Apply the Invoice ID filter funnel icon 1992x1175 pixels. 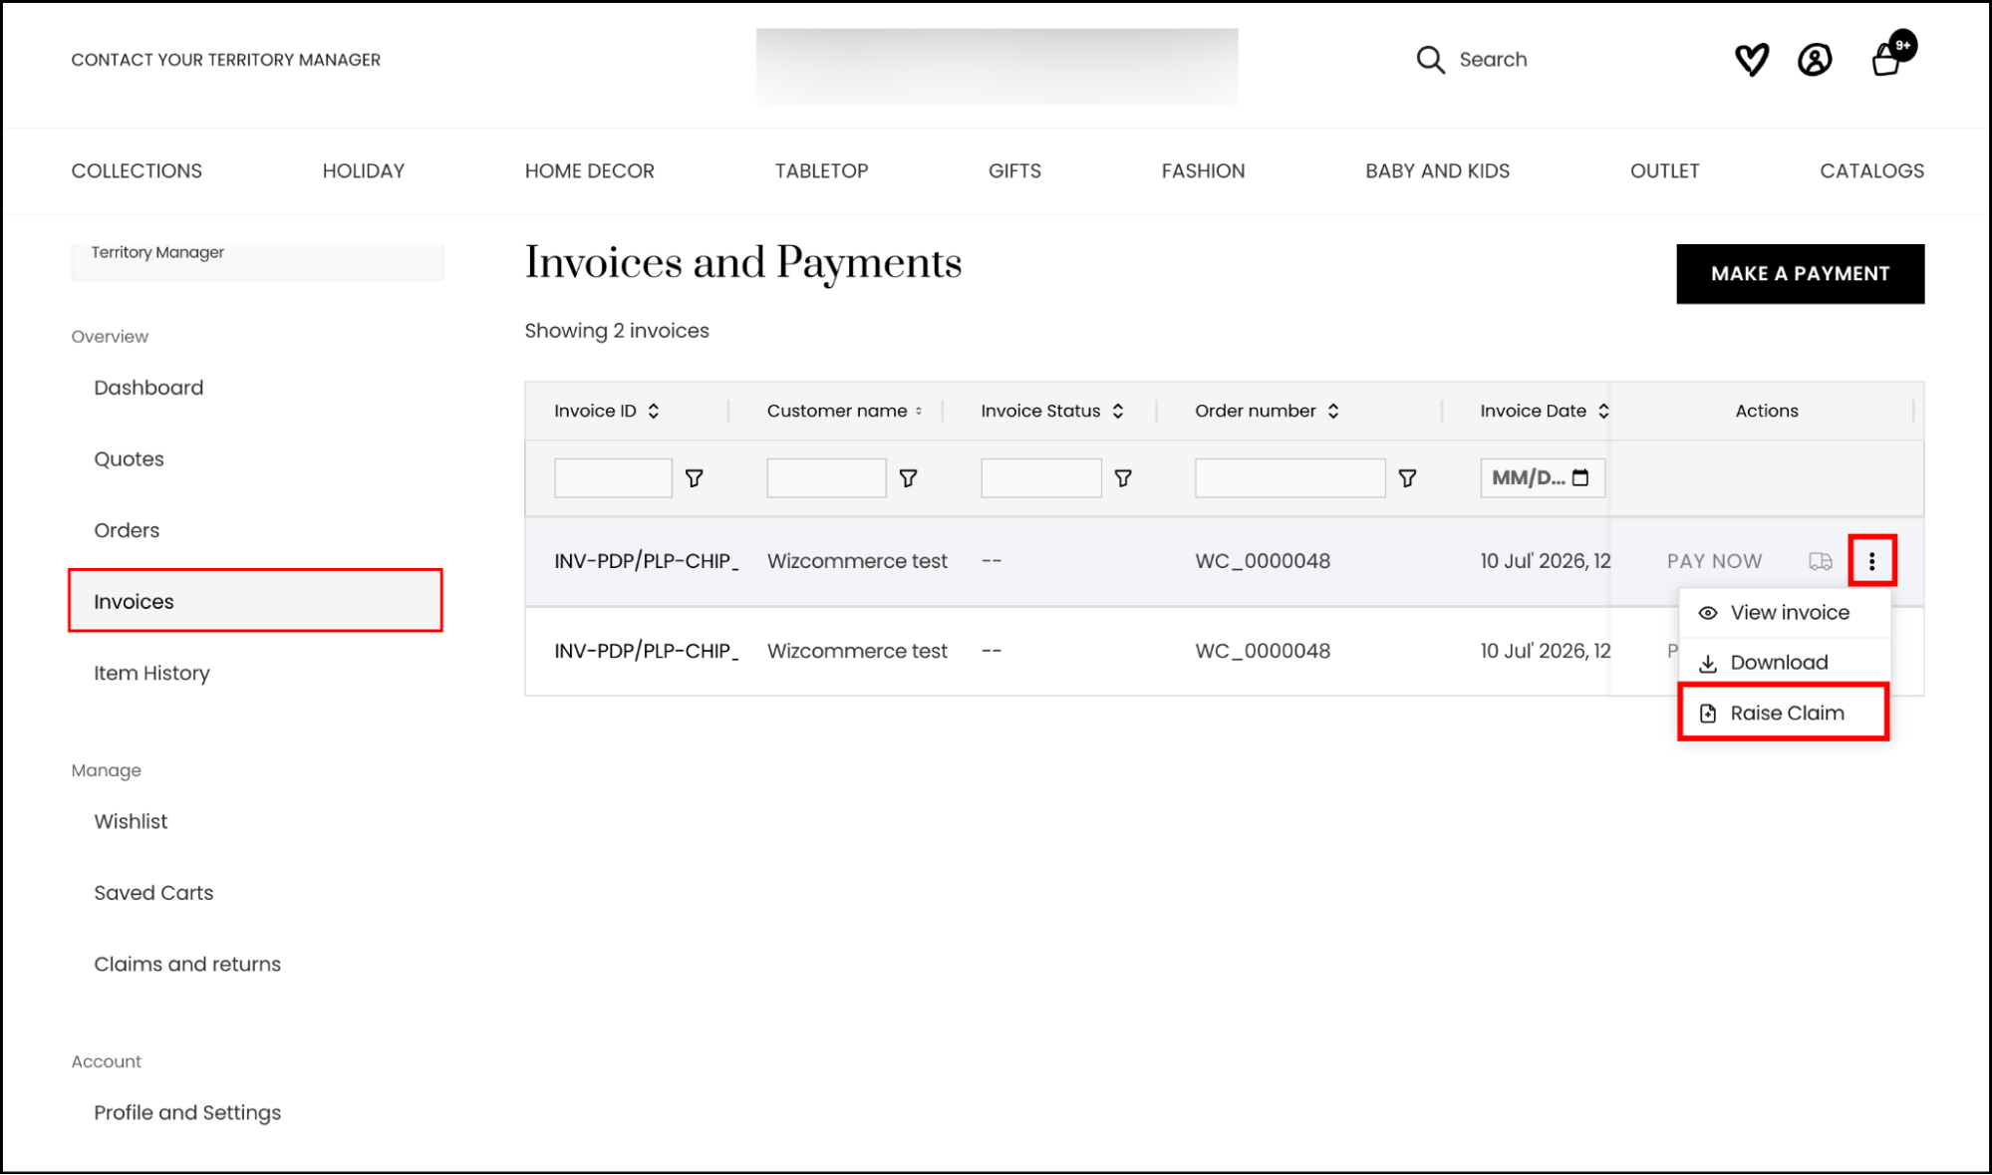(694, 478)
